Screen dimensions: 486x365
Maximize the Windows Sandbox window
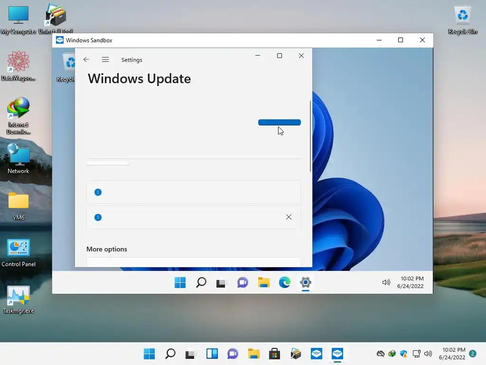[x=401, y=40]
